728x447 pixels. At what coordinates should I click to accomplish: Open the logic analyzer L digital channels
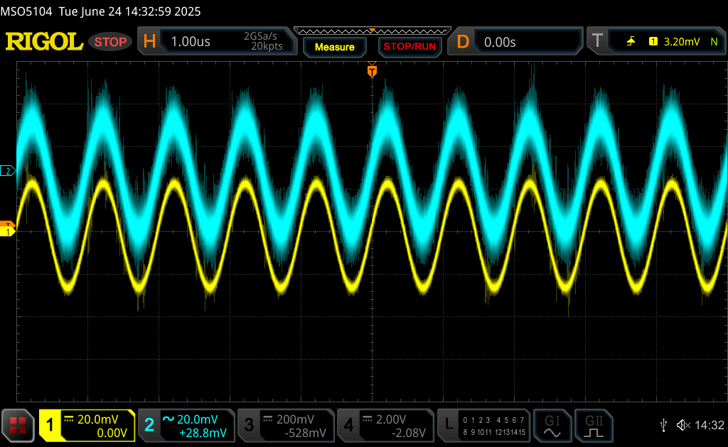point(484,425)
